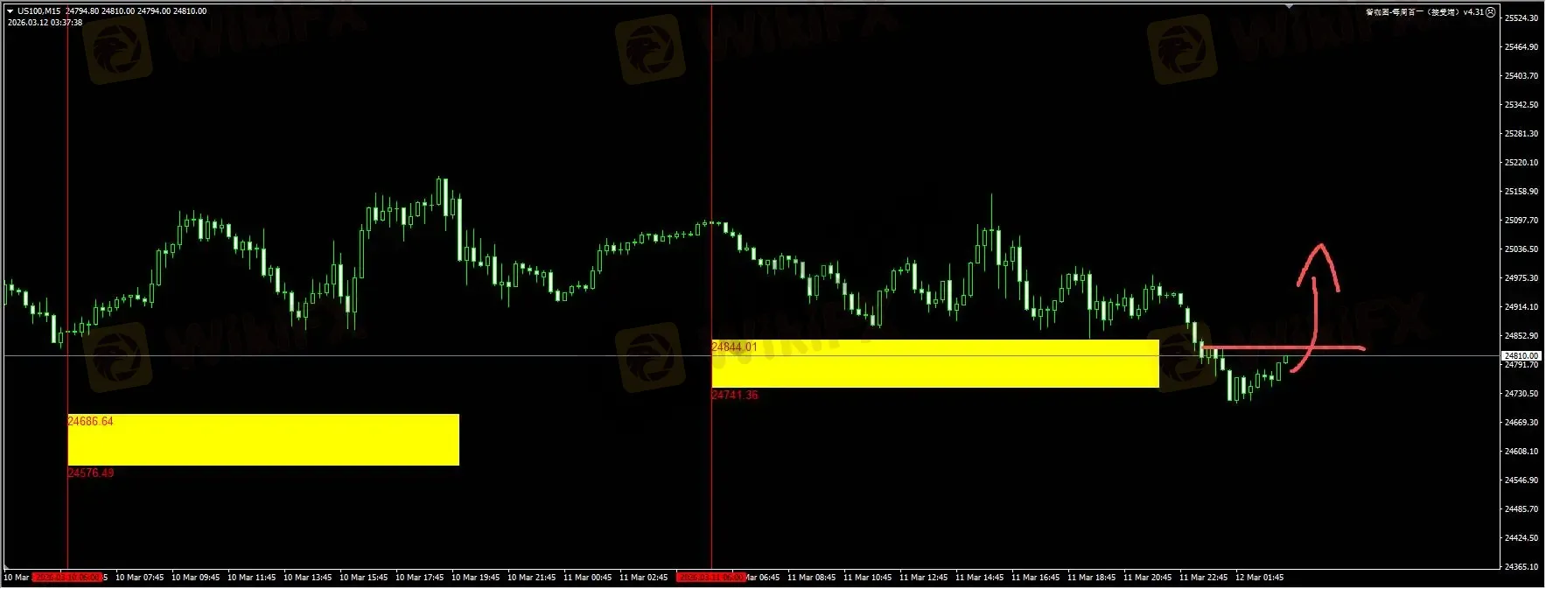The height and width of the screenshot is (589, 1546).
Task: Click the 2026.03.12 03:37:38 timestamp text
Action: (x=45, y=23)
